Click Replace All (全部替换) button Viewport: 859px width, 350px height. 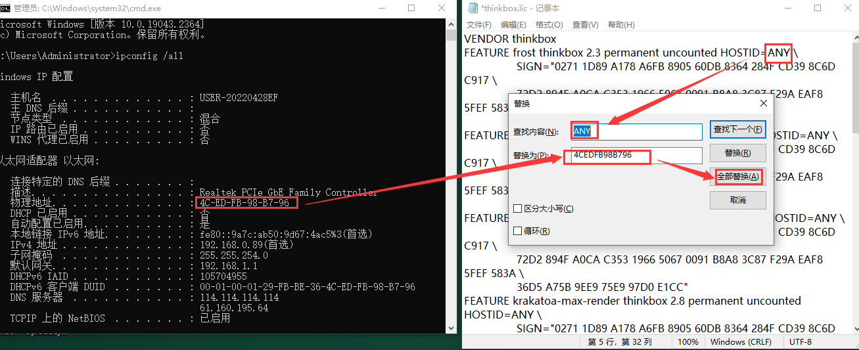[737, 177]
